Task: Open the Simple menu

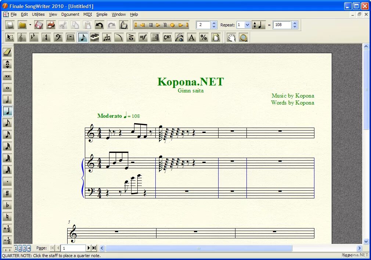Action: [x=102, y=14]
